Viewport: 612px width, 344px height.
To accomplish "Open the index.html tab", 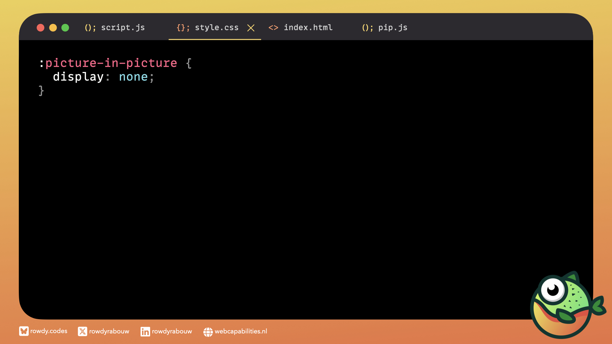I will 308,28.
